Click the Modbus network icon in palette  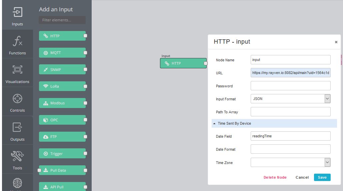45,103
